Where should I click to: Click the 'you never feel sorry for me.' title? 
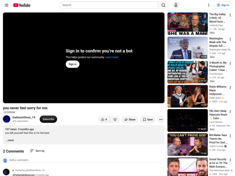pyautogui.click(x=26, y=108)
